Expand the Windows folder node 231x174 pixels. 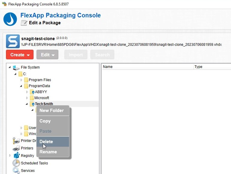point(21,134)
